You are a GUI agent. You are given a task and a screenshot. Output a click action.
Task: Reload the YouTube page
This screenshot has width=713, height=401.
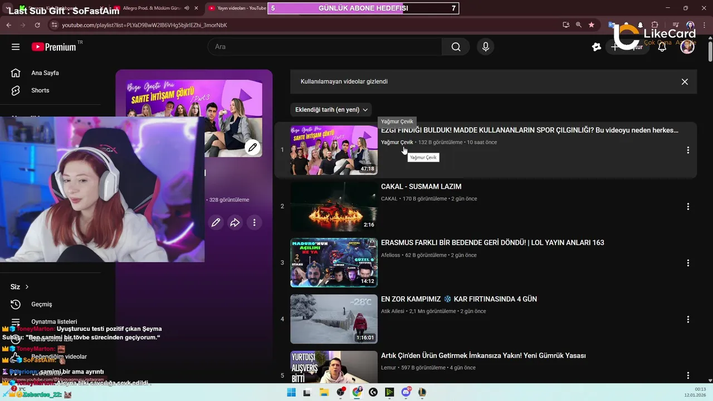coord(37,25)
